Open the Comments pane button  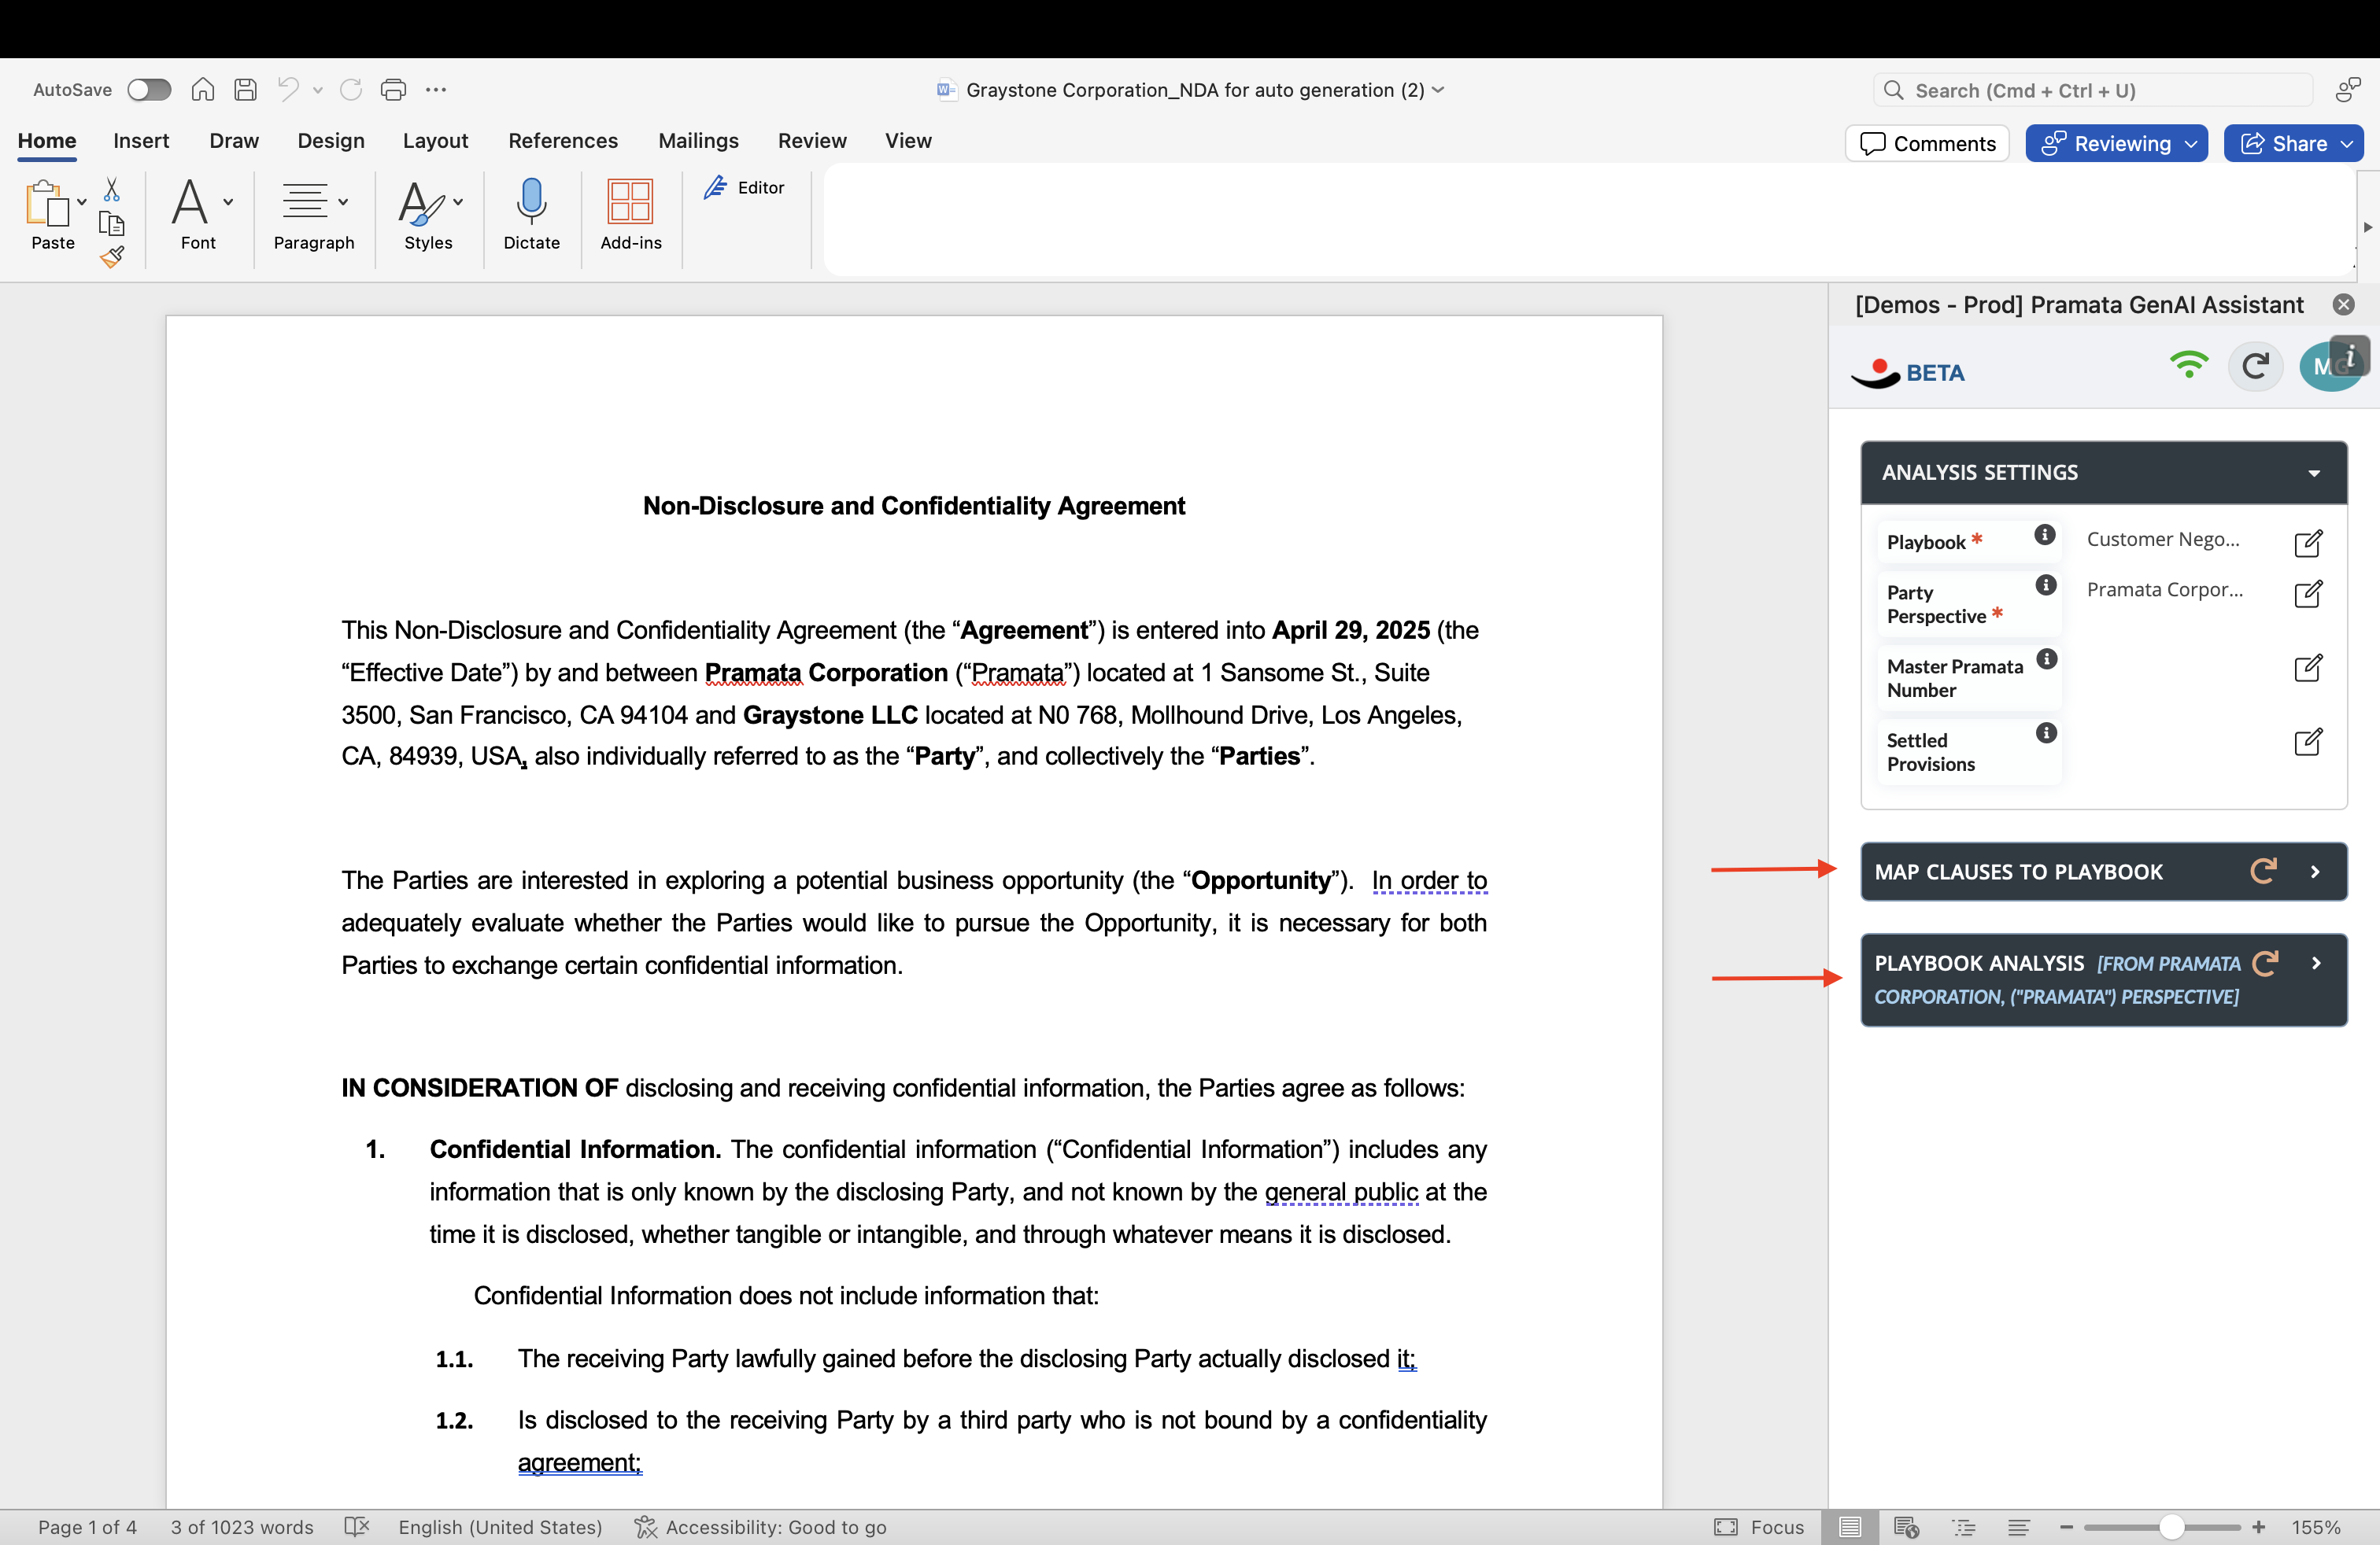click(1927, 143)
